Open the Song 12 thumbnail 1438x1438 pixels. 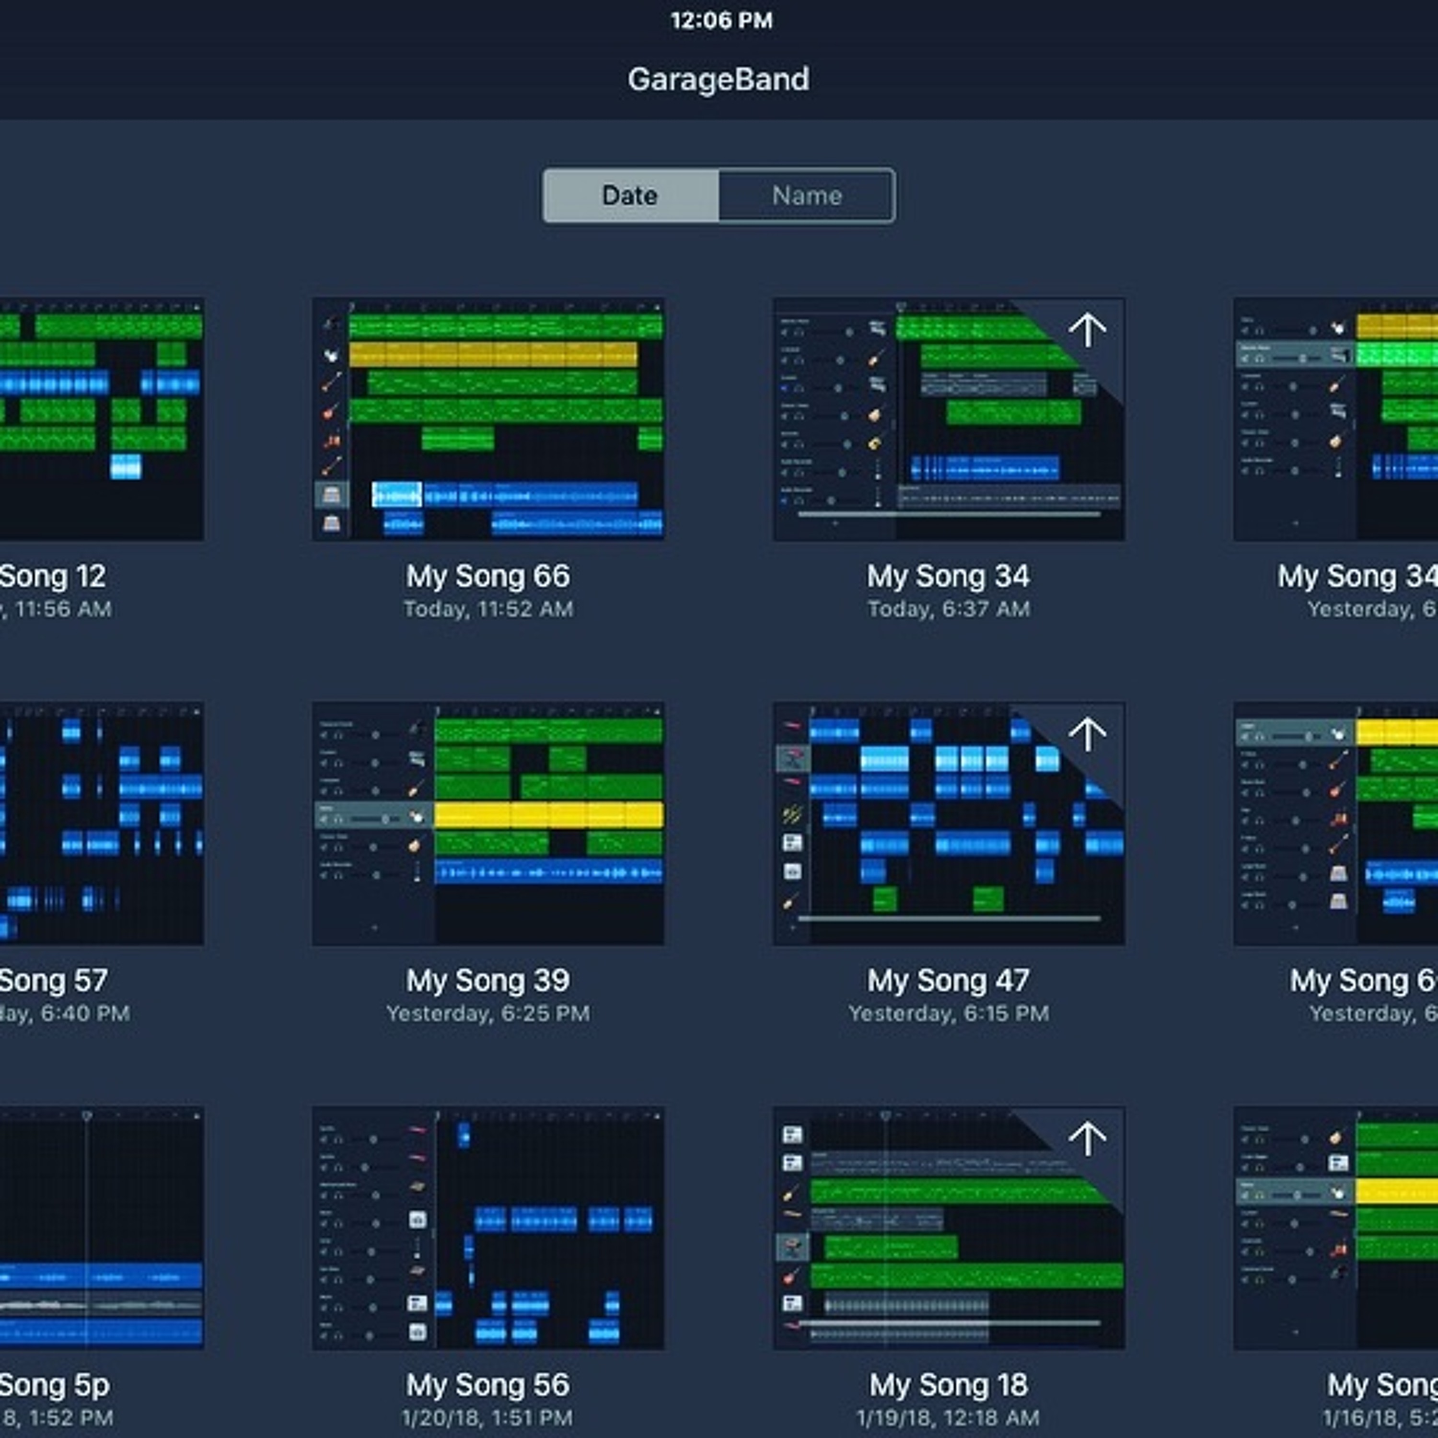(x=101, y=419)
